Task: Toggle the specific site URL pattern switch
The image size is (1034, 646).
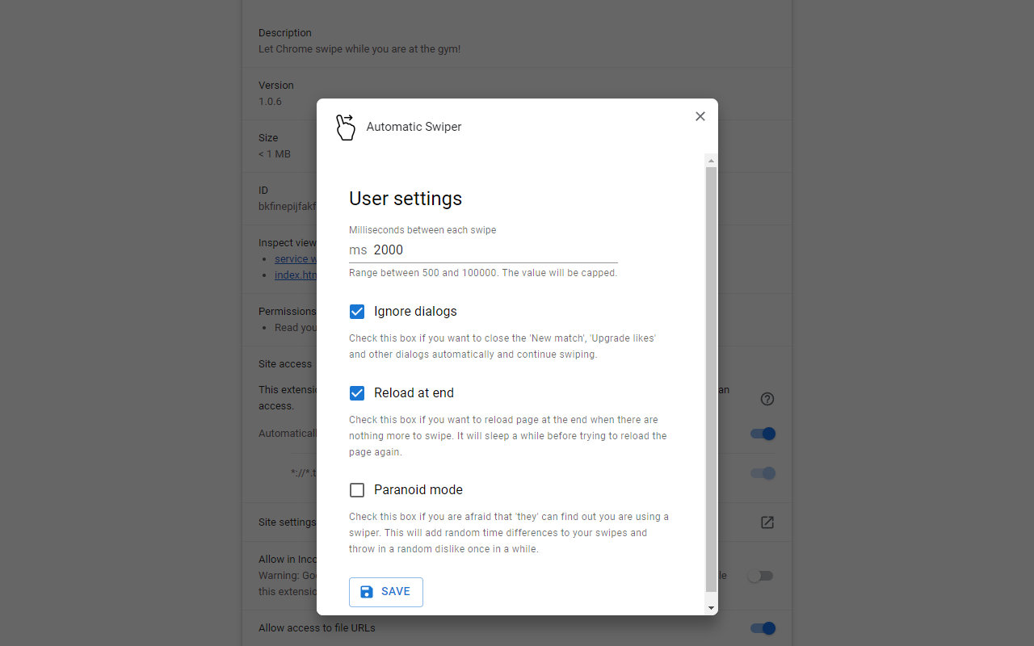Action: pyautogui.click(x=763, y=473)
